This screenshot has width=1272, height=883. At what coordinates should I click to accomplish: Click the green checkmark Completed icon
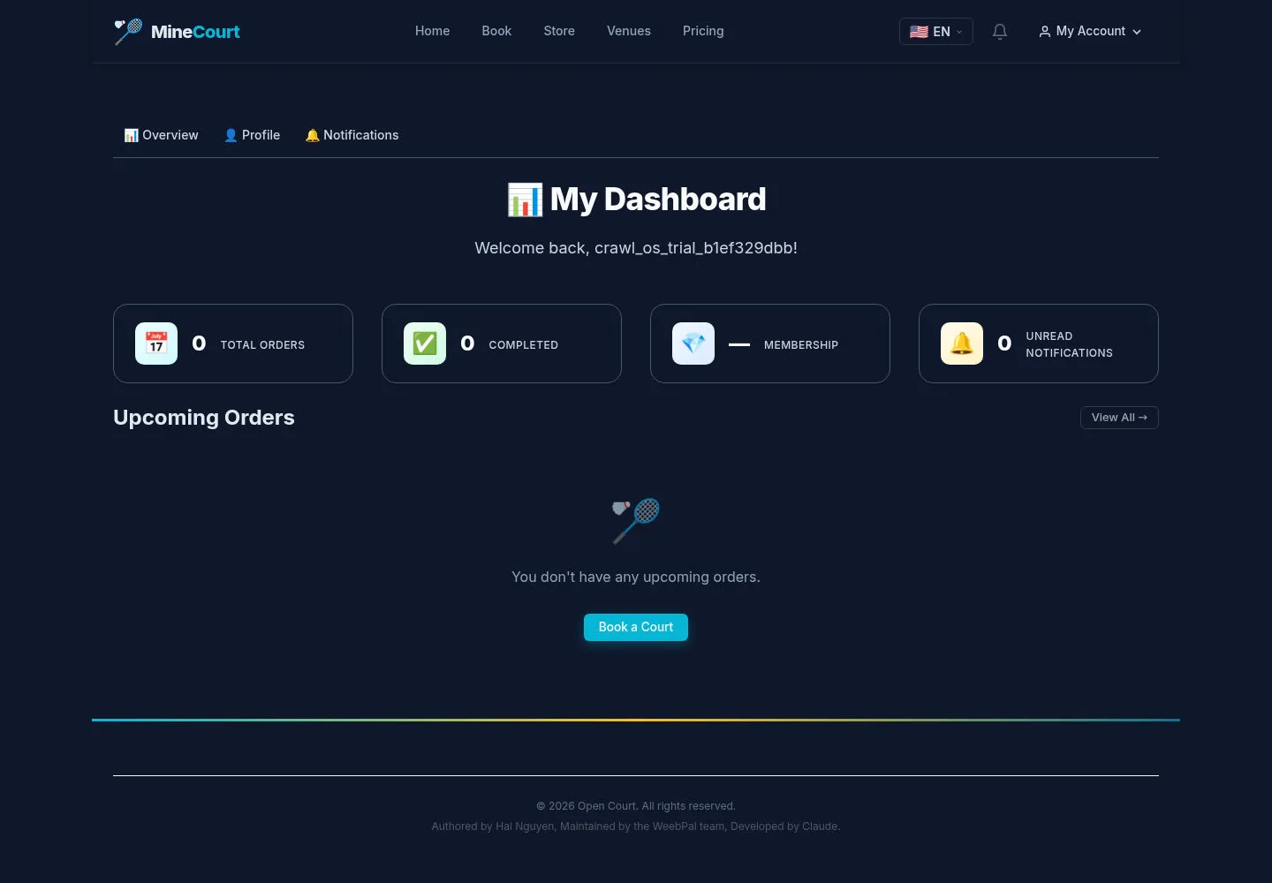click(425, 343)
